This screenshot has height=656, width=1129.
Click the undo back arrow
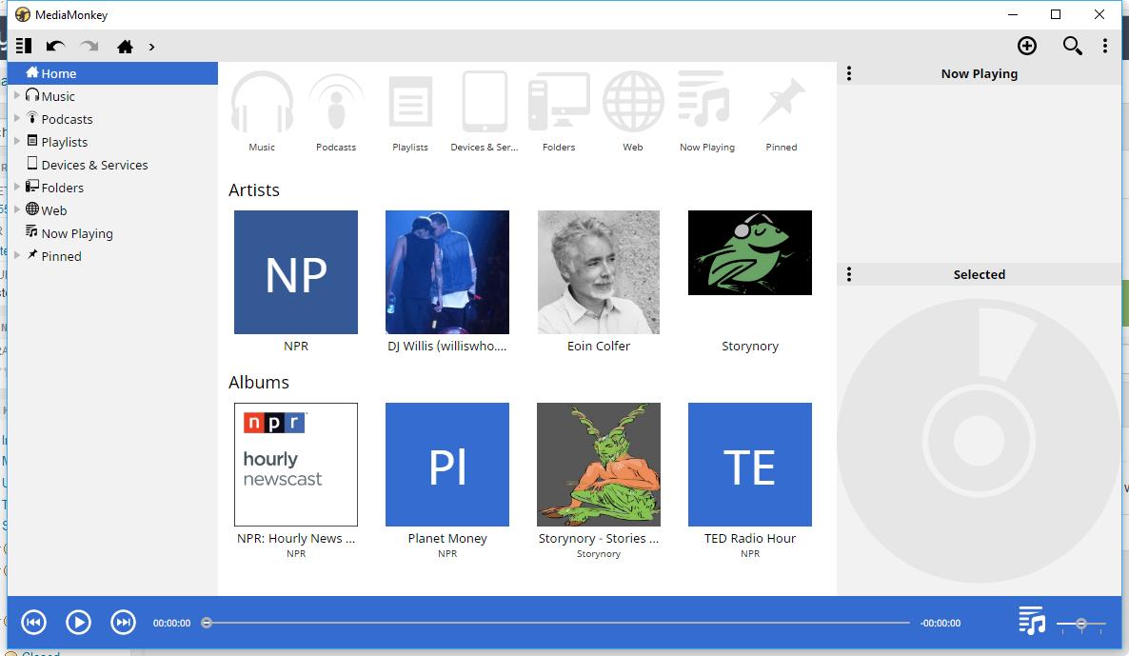[x=56, y=46]
